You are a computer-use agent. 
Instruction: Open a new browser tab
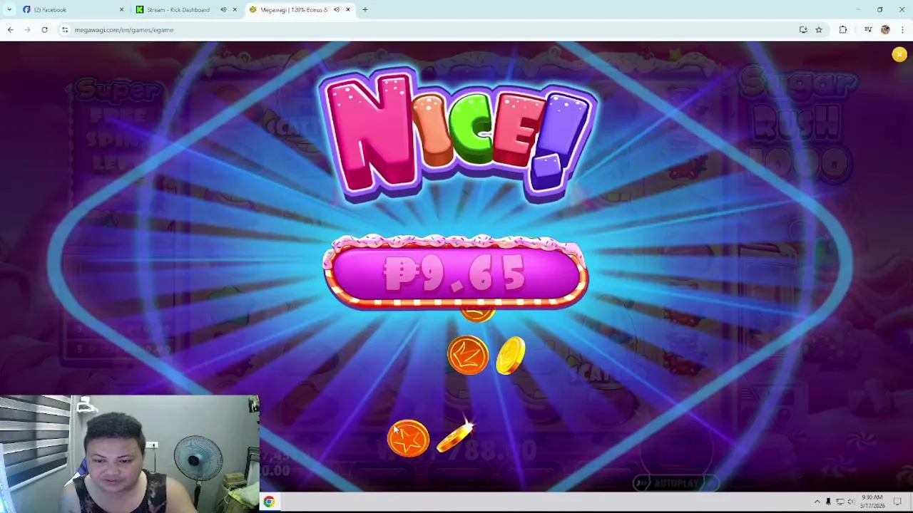click(x=365, y=10)
